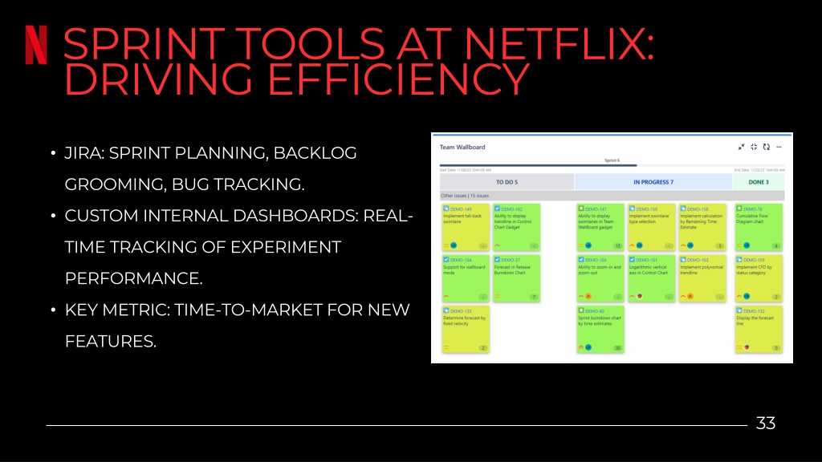
Task: Select the DONE 3 column header
Action: [759, 182]
